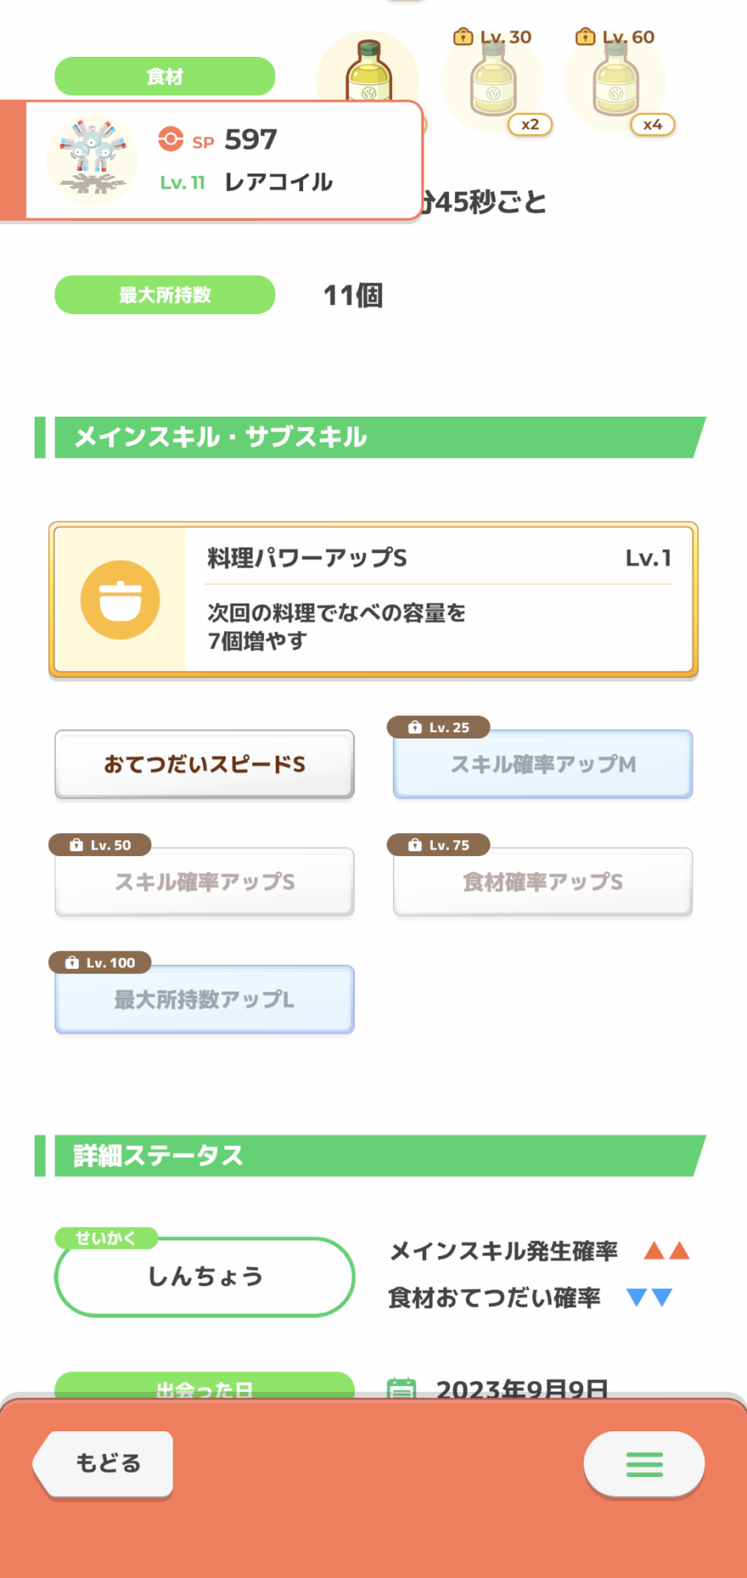This screenshot has height=1578, width=747.
Task: Tap the orange cooking pot skill icon
Action: [x=120, y=600]
